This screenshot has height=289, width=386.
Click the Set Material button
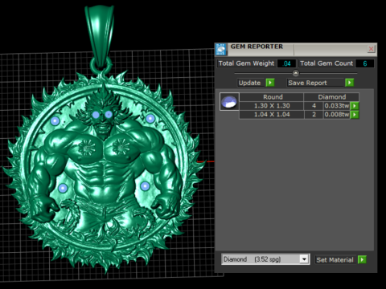[335, 259]
